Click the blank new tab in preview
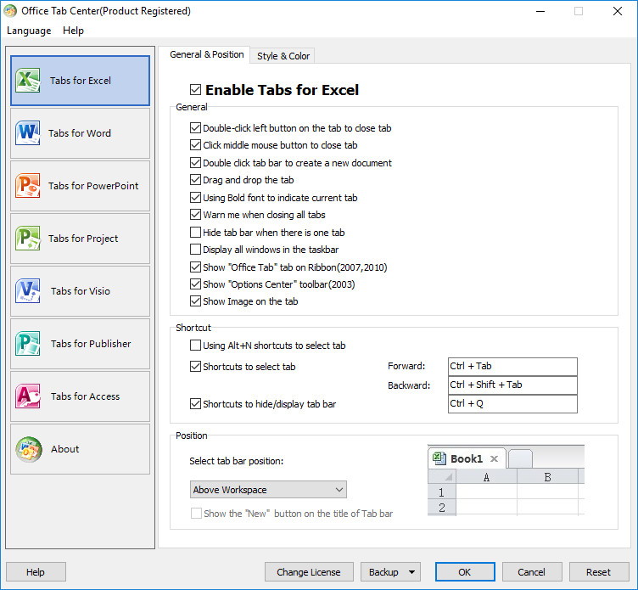 520,459
